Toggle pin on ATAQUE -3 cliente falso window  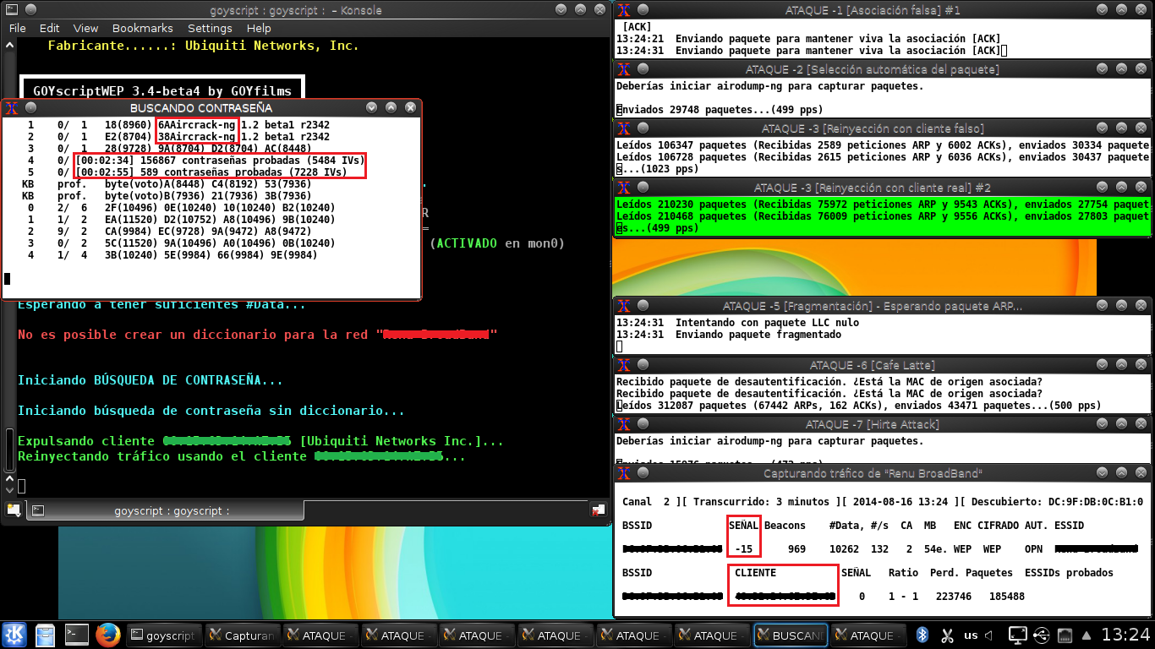tap(643, 128)
